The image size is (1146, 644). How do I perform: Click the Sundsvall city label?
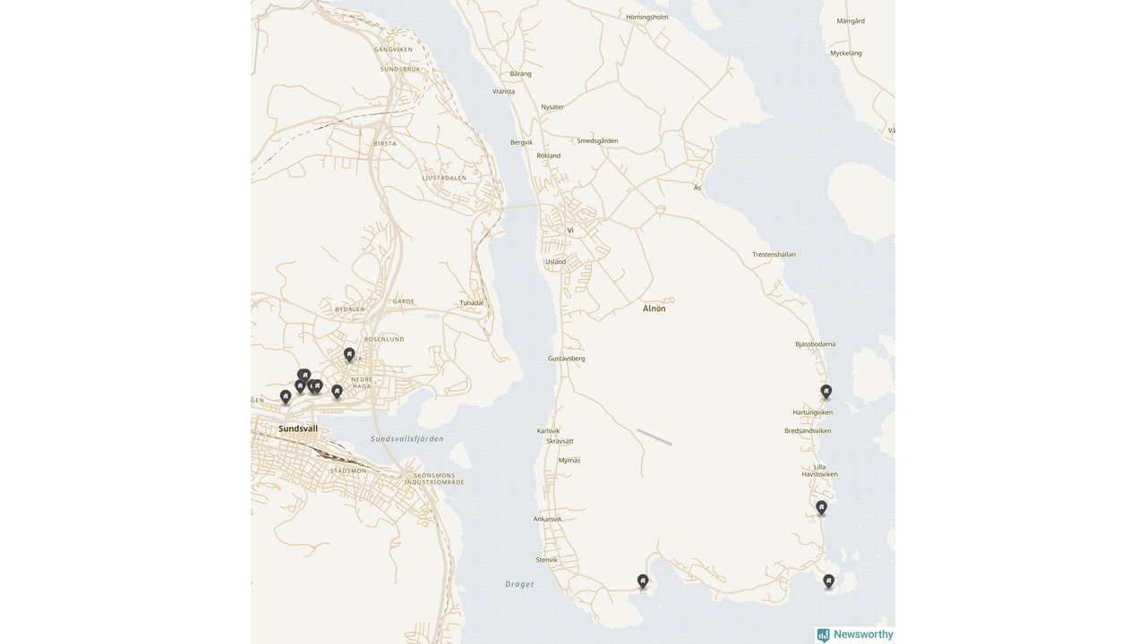[x=298, y=429]
